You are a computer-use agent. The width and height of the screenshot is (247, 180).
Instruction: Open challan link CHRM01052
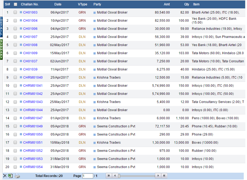[33, 151]
